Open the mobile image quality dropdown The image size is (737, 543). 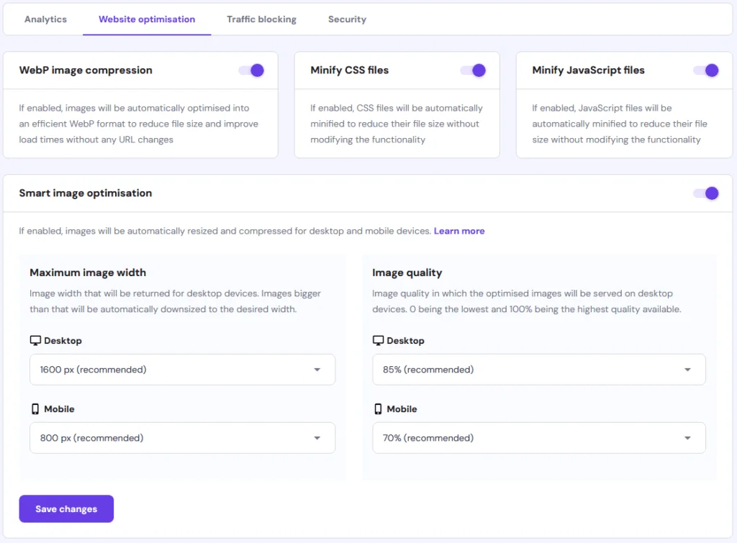pyautogui.click(x=538, y=437)
